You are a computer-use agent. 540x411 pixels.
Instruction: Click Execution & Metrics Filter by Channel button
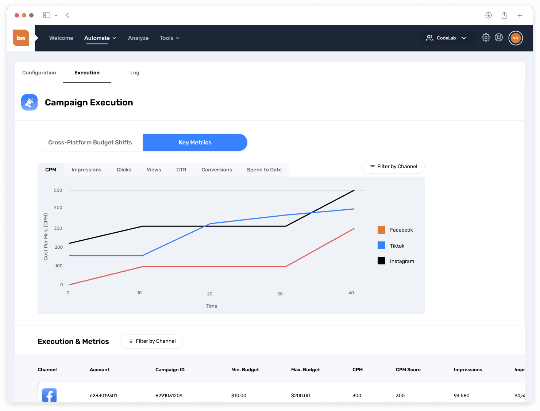pyautogui.click(x=152, y=341)
